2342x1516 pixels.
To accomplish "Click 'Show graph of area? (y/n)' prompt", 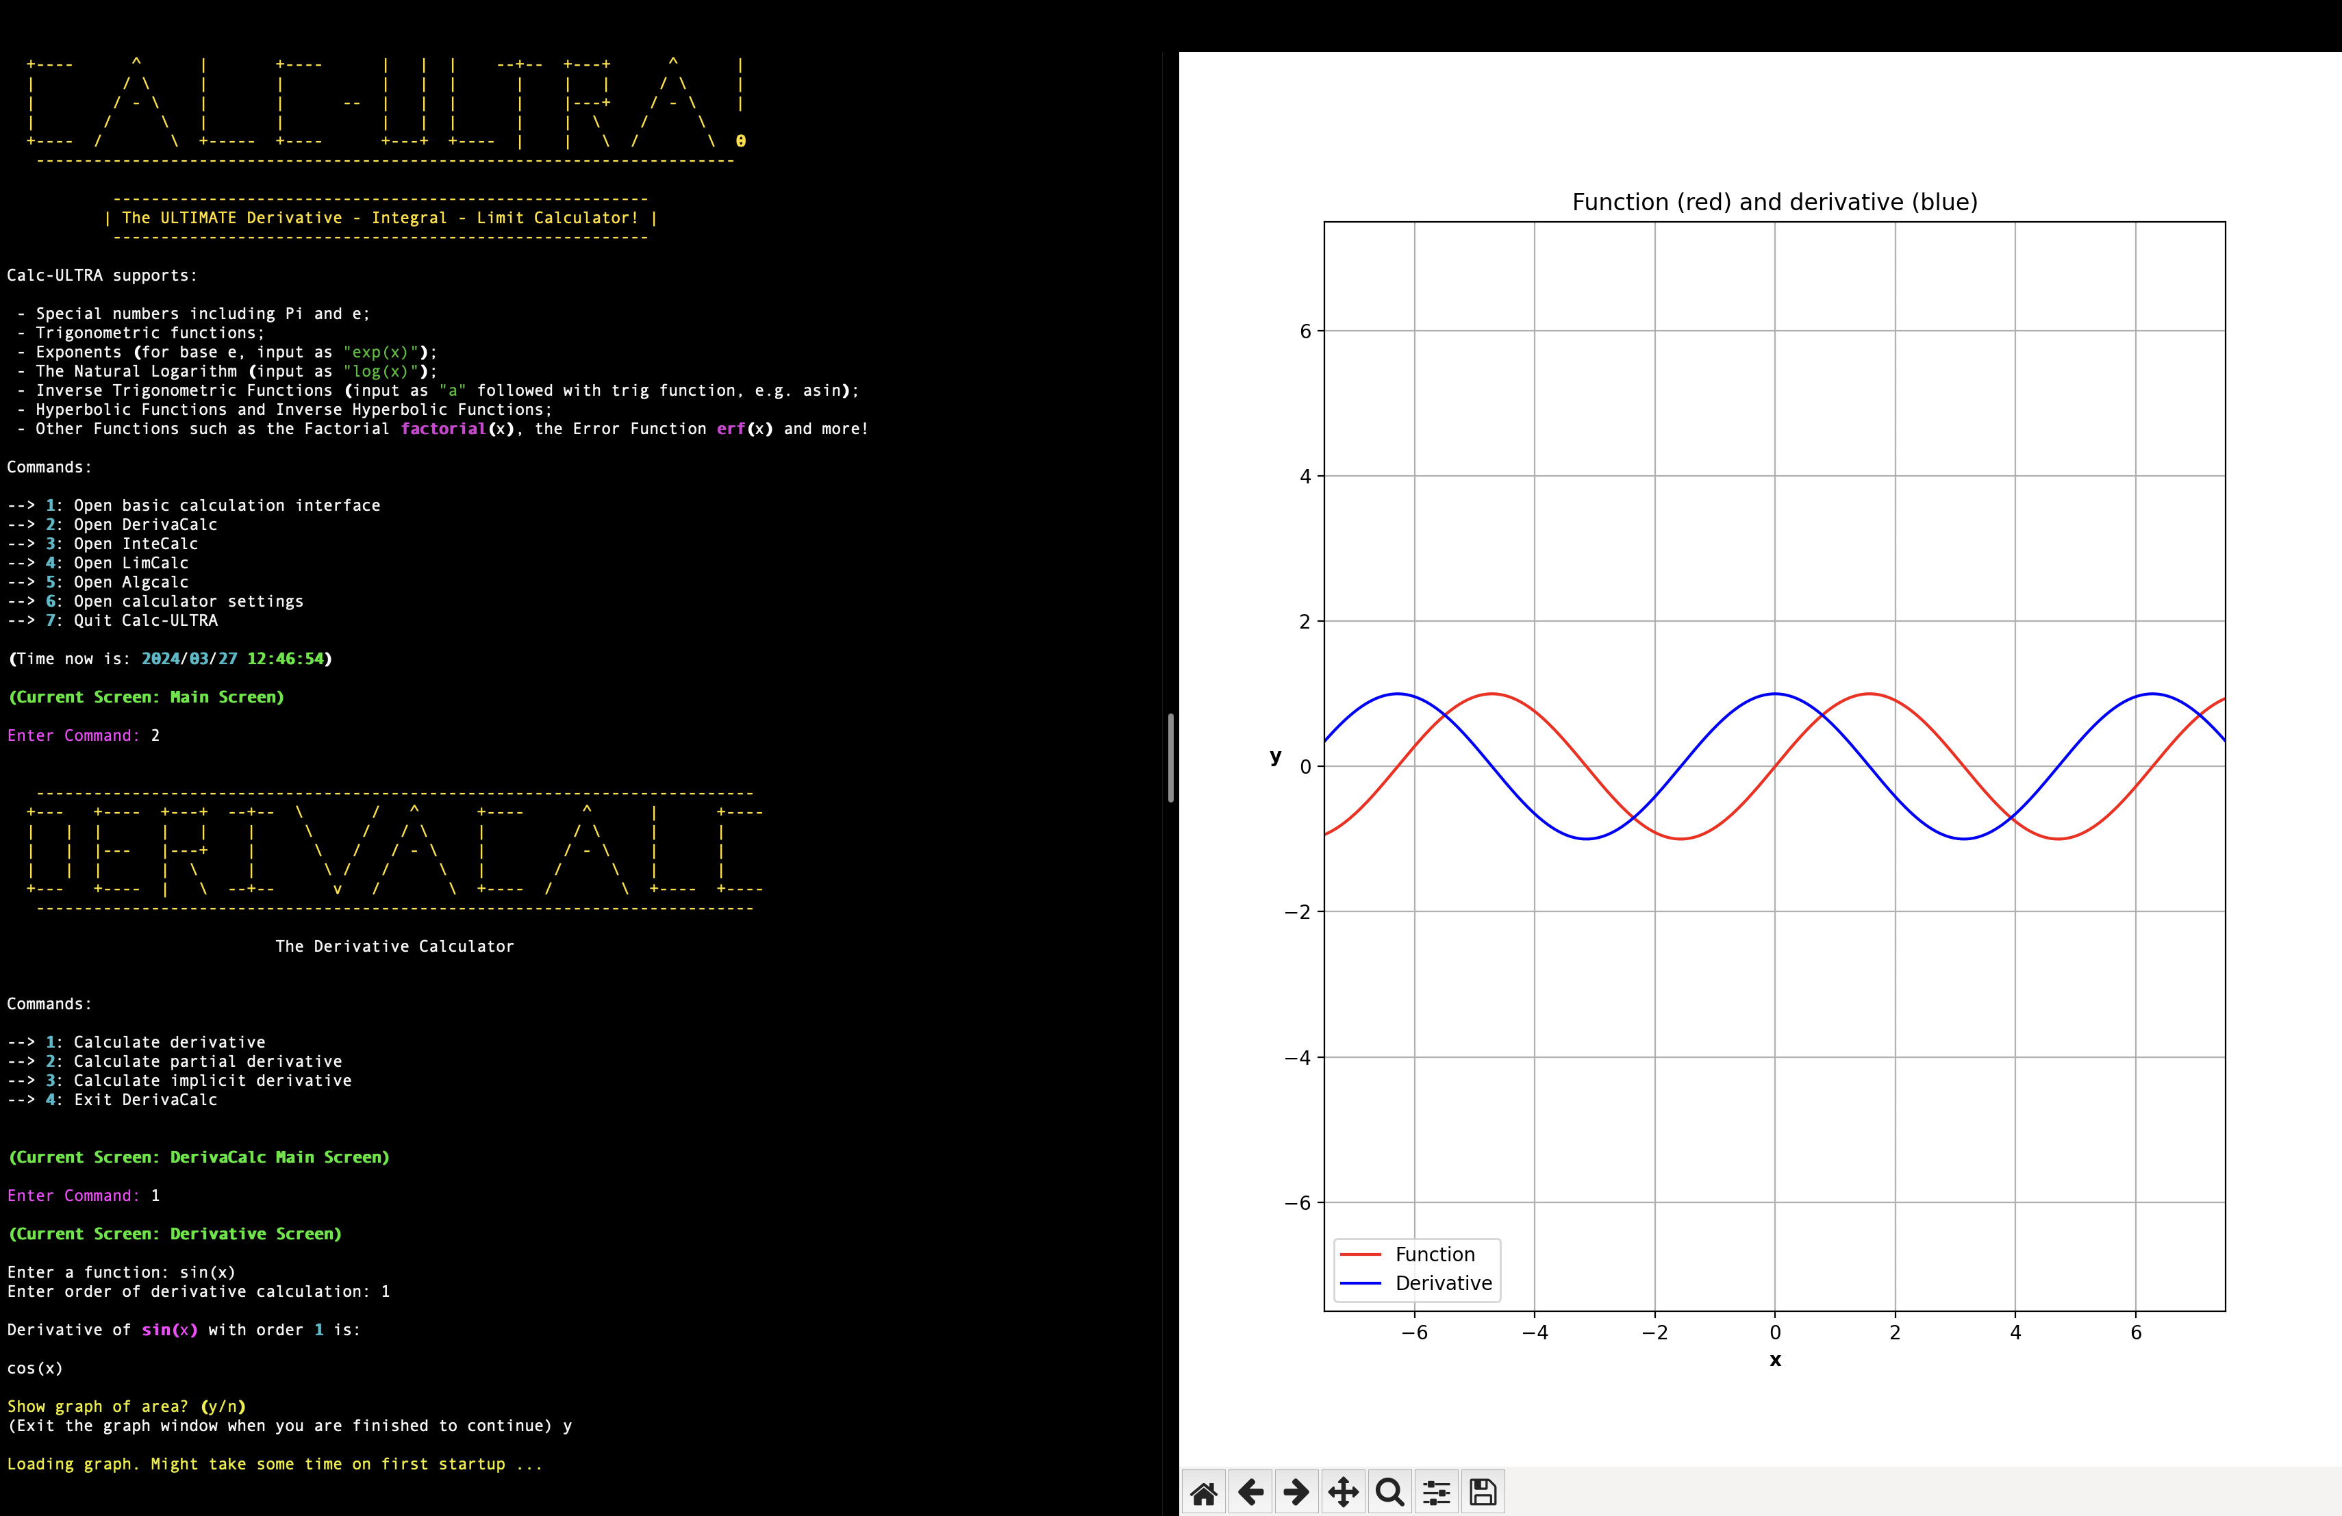I will (x=126, y=1407).
